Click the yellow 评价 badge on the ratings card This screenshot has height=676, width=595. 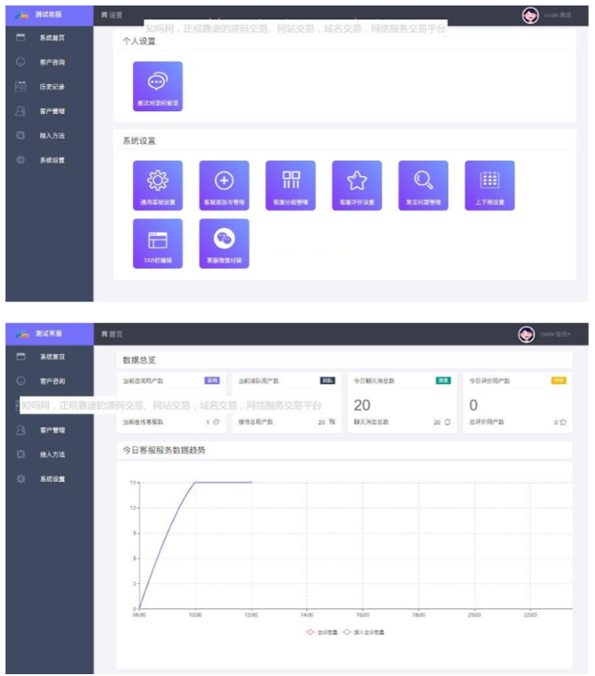[558, 380]
